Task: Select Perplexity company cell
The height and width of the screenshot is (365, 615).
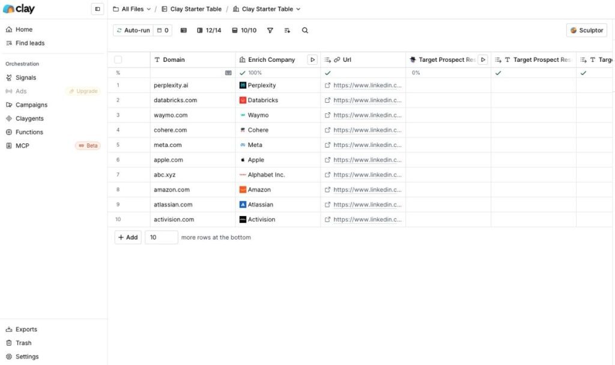Action: [278, 85]
